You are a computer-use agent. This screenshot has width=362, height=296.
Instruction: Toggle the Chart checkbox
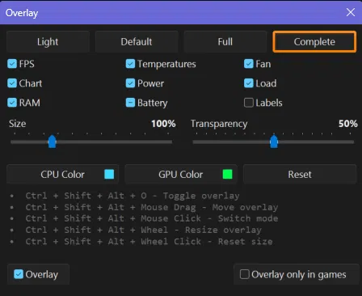[x=12, y=83]
